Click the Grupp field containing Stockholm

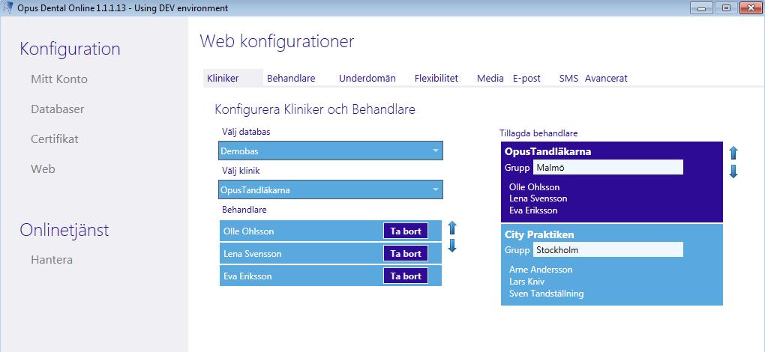pyautogui.click(x=607, y=249)
